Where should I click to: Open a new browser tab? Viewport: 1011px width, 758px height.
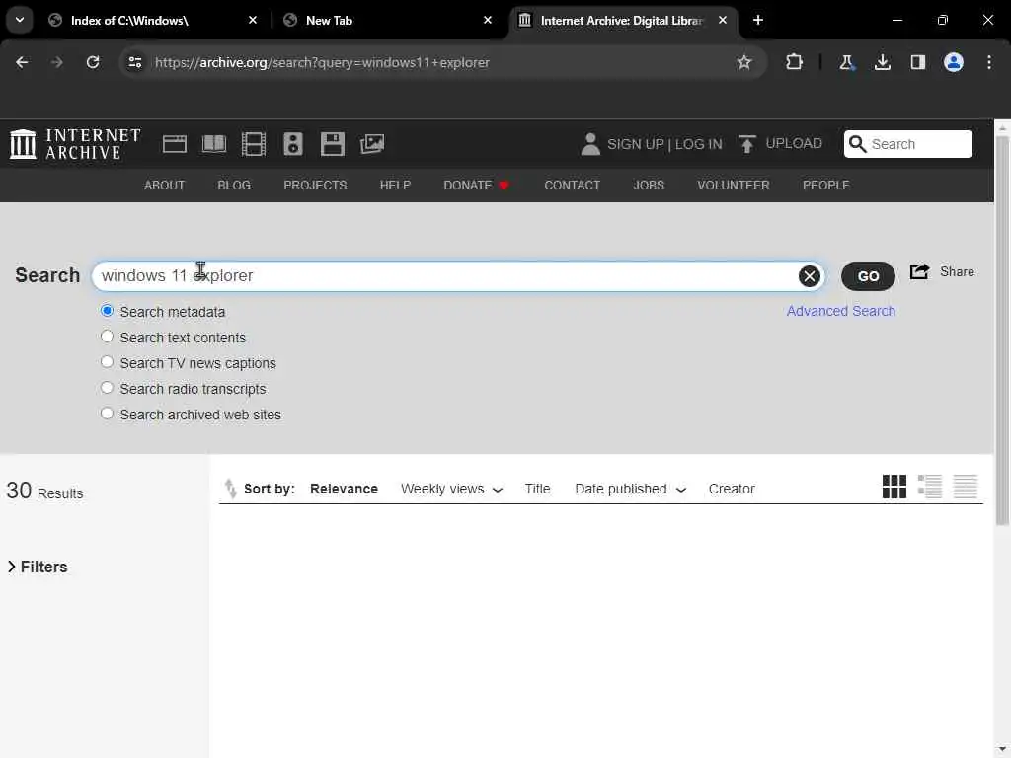[758, 20]
